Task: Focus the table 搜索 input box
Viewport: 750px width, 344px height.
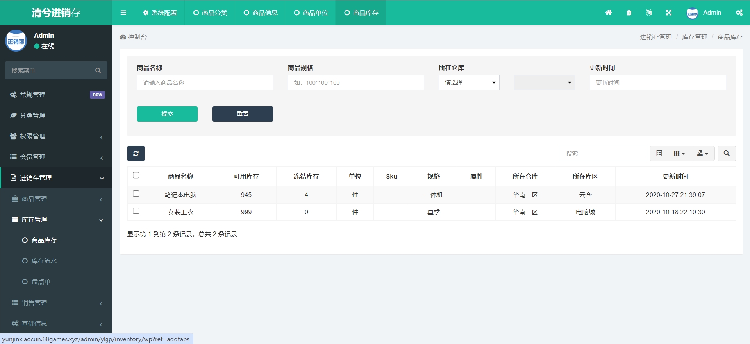Action: click(x=604, y=153)
